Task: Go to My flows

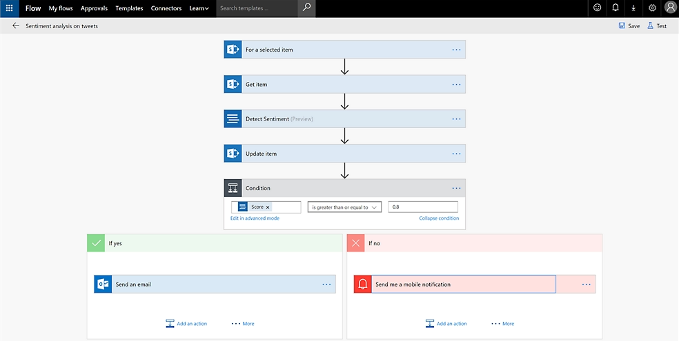Action: click(61, 8)
